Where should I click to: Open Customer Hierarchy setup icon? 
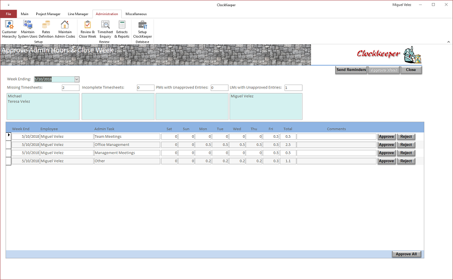[x=9, y=29]
